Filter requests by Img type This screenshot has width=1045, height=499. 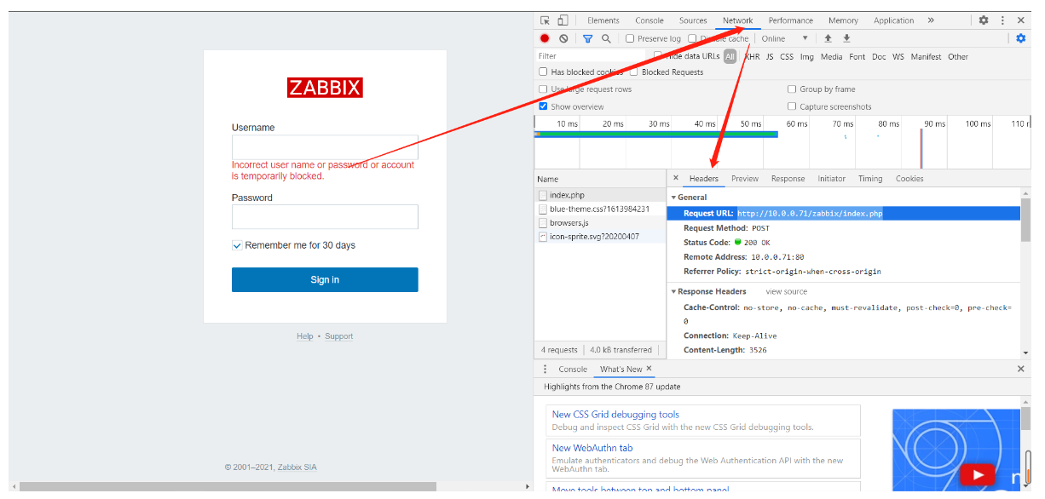806,56
